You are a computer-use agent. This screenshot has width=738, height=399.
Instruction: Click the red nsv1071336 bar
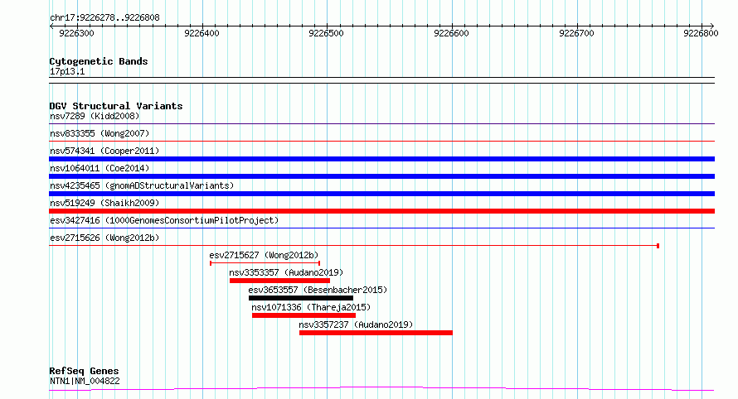tap(303, 315)
